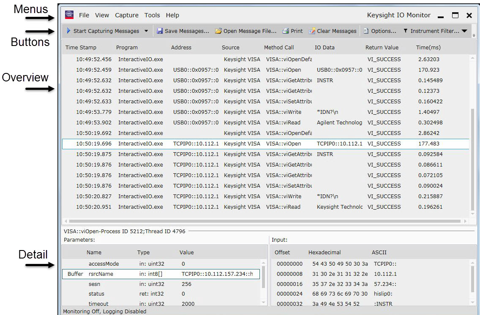Open the File menu
Image resolution: width=480 pixels, height=315 pixels.
point(84,15)
